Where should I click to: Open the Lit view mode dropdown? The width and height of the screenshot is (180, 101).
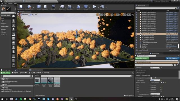click(x=31, y=15)
